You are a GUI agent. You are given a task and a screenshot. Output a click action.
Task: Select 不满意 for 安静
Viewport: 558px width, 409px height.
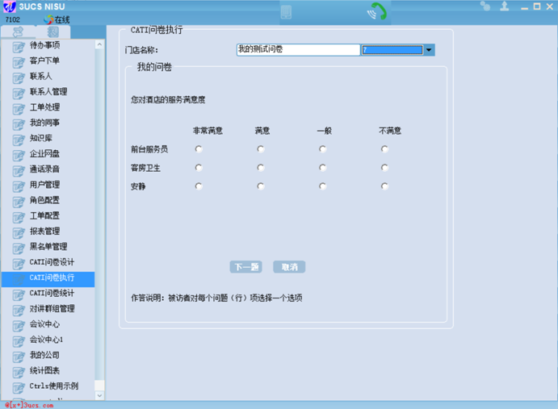(384, 186)
